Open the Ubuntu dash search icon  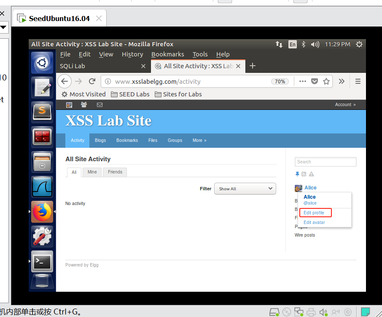pos(42,63)
